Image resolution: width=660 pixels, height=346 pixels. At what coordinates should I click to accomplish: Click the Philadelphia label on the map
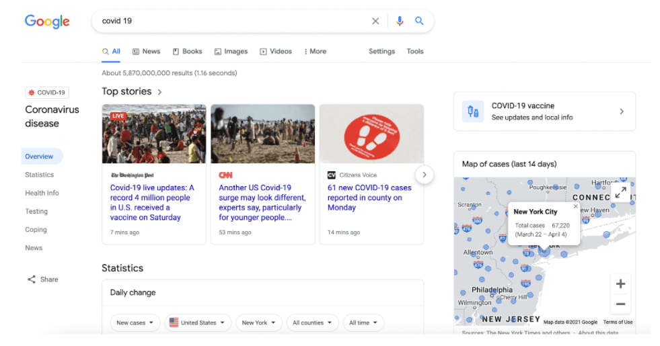(492, 290)
